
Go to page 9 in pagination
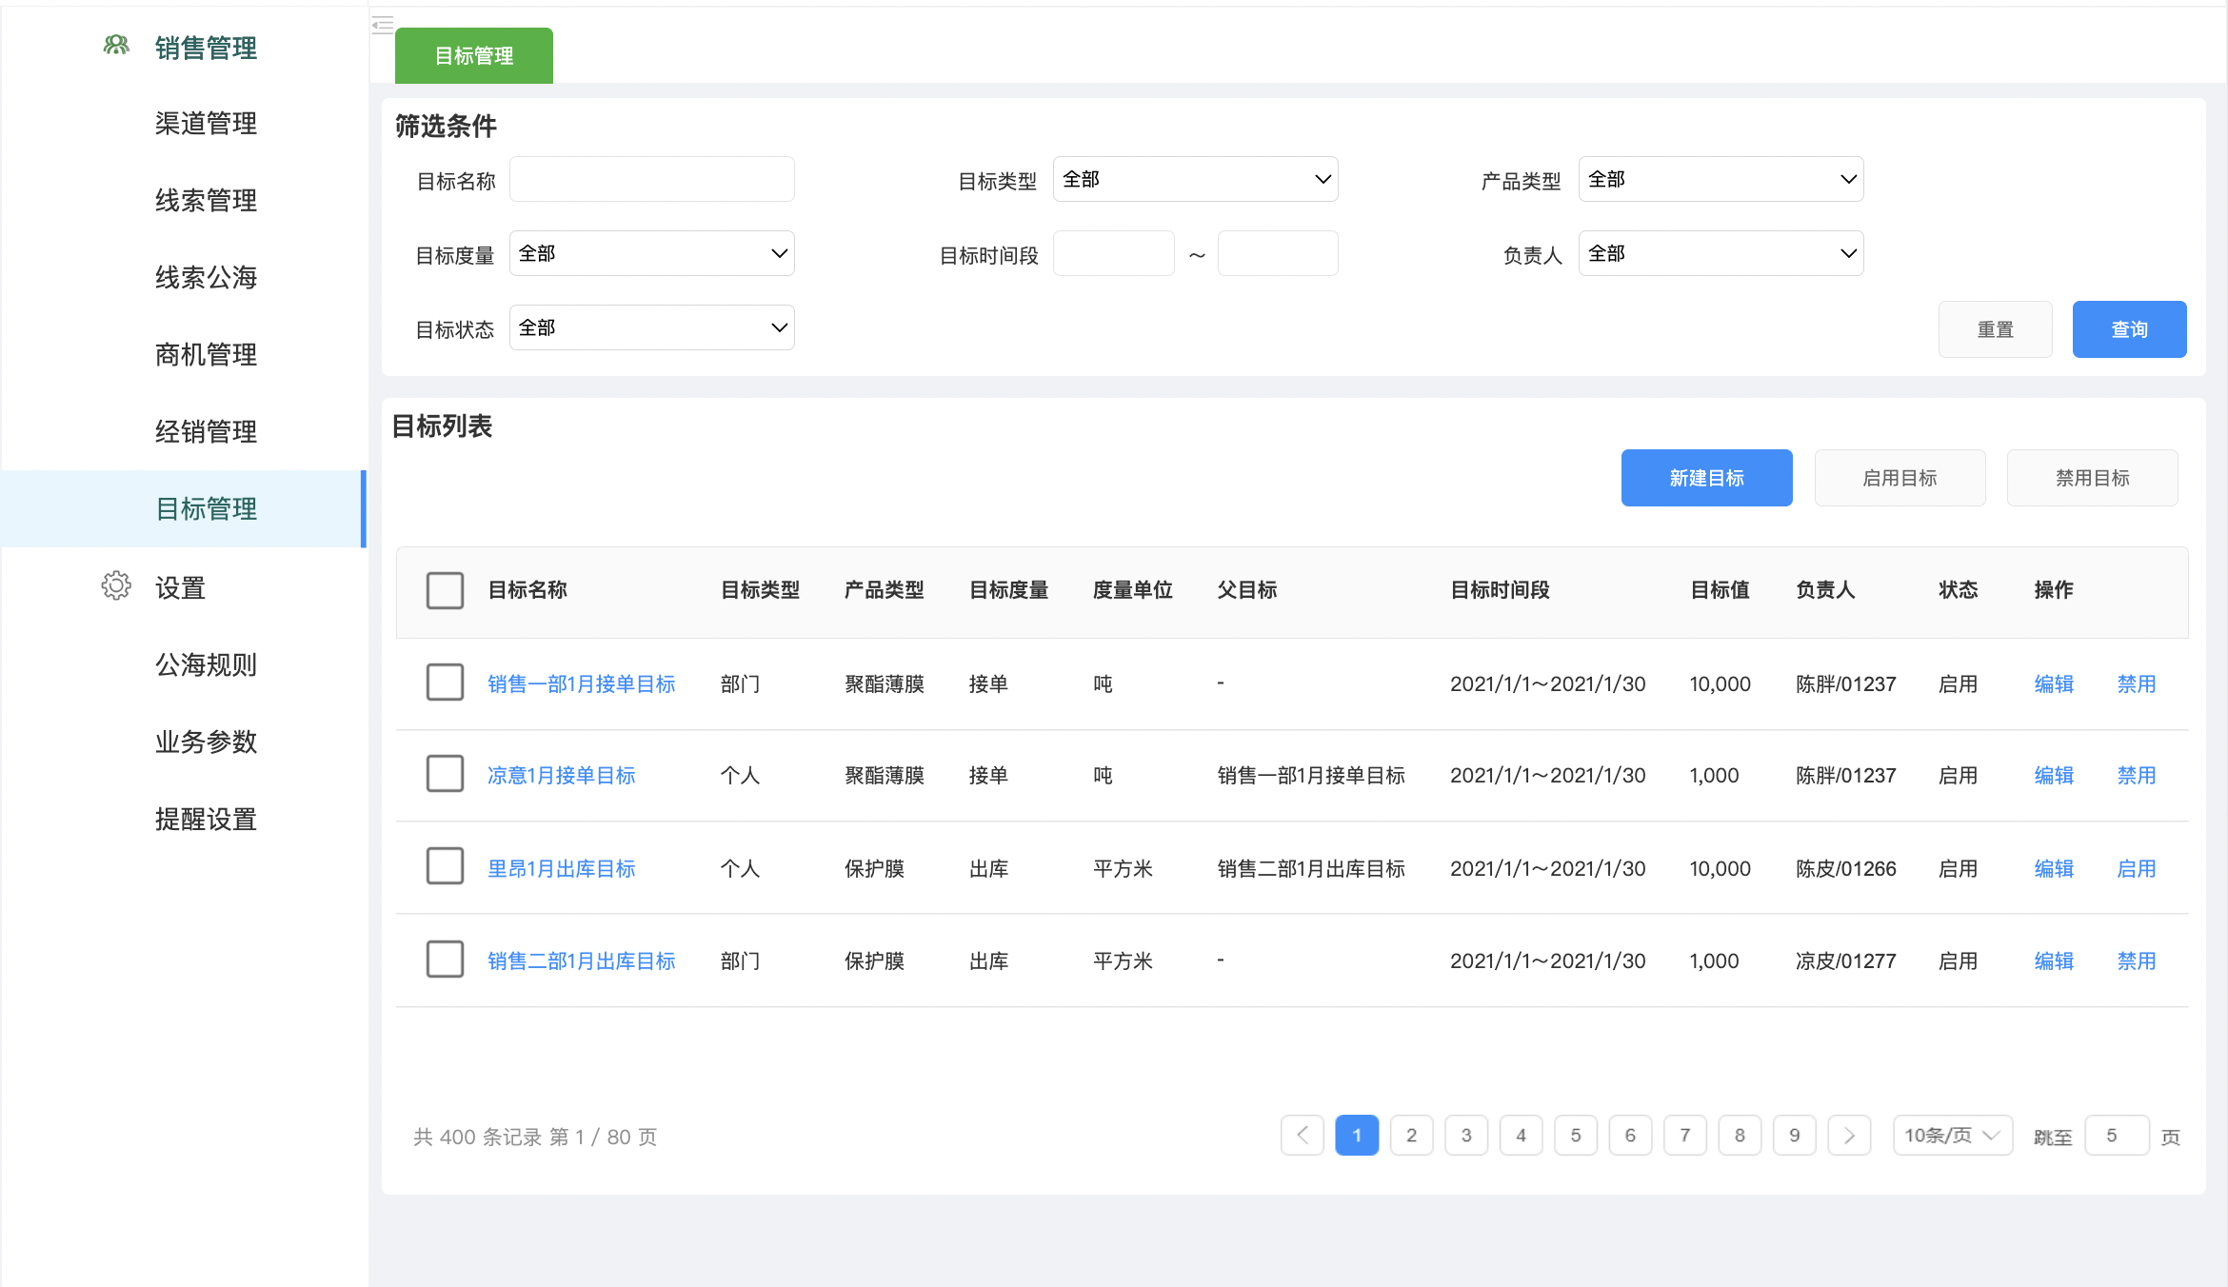pyautogui.click(x=1794, y=1135)
